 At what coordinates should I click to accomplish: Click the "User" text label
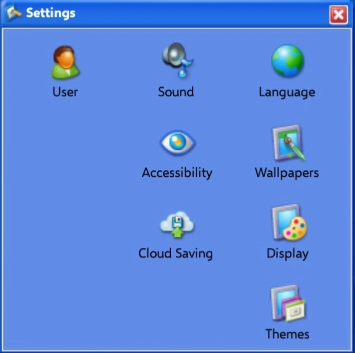[65, 92]
